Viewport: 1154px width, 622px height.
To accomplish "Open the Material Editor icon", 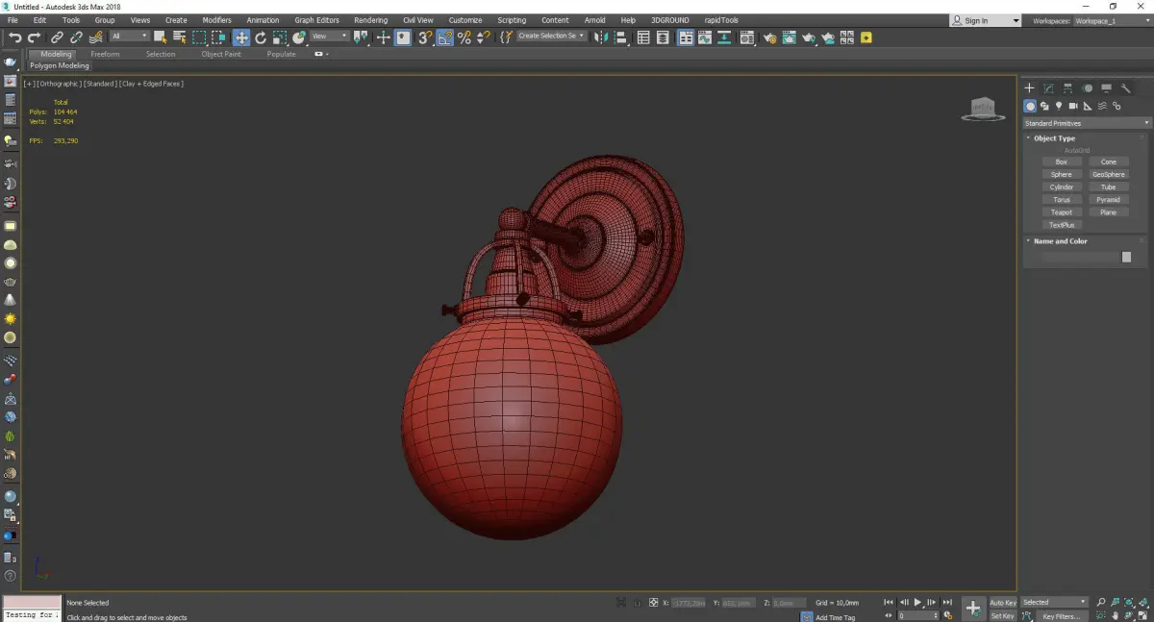I will tap(746, 37).
